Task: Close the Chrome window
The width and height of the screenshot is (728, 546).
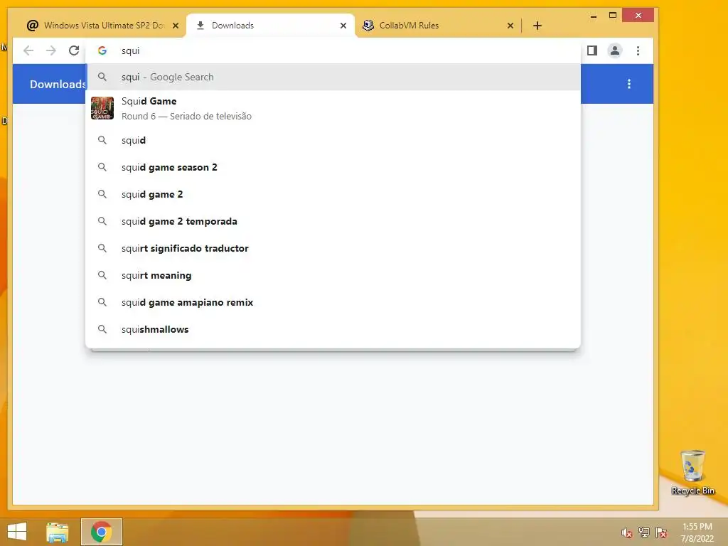Action: point(638,16)
